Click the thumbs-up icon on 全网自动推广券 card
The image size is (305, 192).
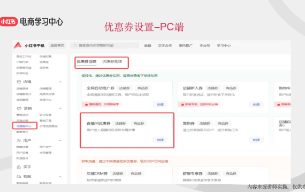click(86, 105)
